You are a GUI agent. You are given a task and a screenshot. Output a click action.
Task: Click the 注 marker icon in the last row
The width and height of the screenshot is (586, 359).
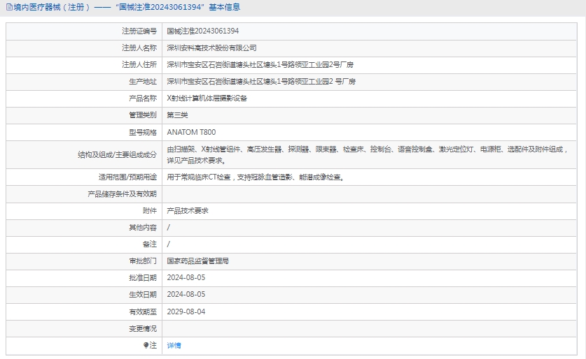(x=146, y=345)
